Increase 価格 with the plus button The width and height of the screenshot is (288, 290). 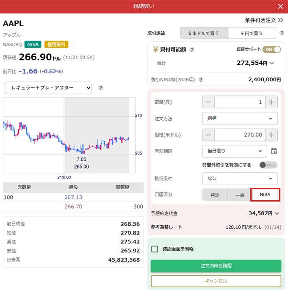(271, 135)
